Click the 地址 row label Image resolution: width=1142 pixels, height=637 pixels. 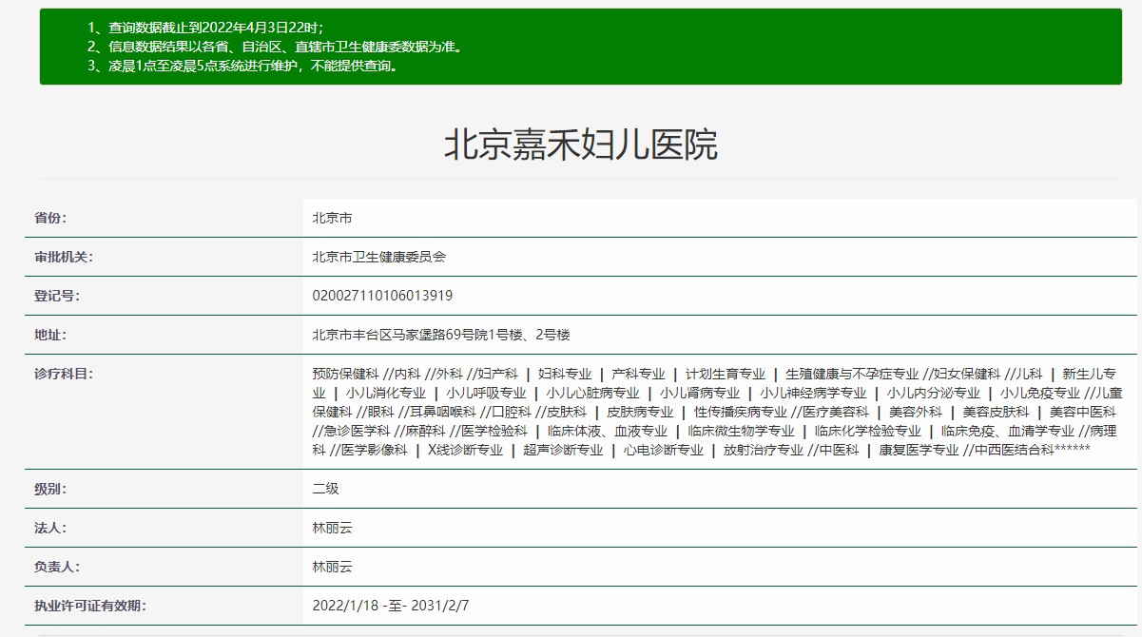[x=50, y=335]
